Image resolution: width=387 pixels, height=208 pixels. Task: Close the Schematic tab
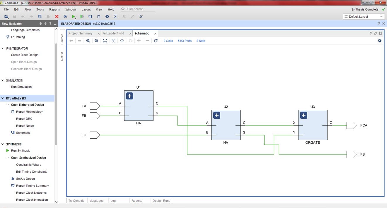pyautogui.click(x=155, y=34)
